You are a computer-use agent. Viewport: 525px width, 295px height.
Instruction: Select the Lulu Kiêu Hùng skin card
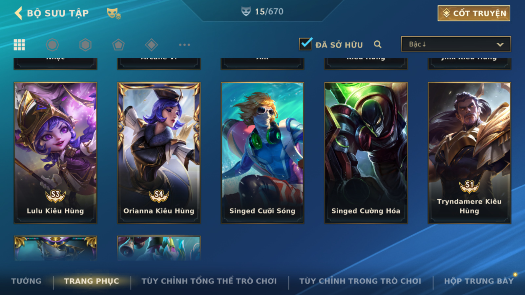pos(55,153)
